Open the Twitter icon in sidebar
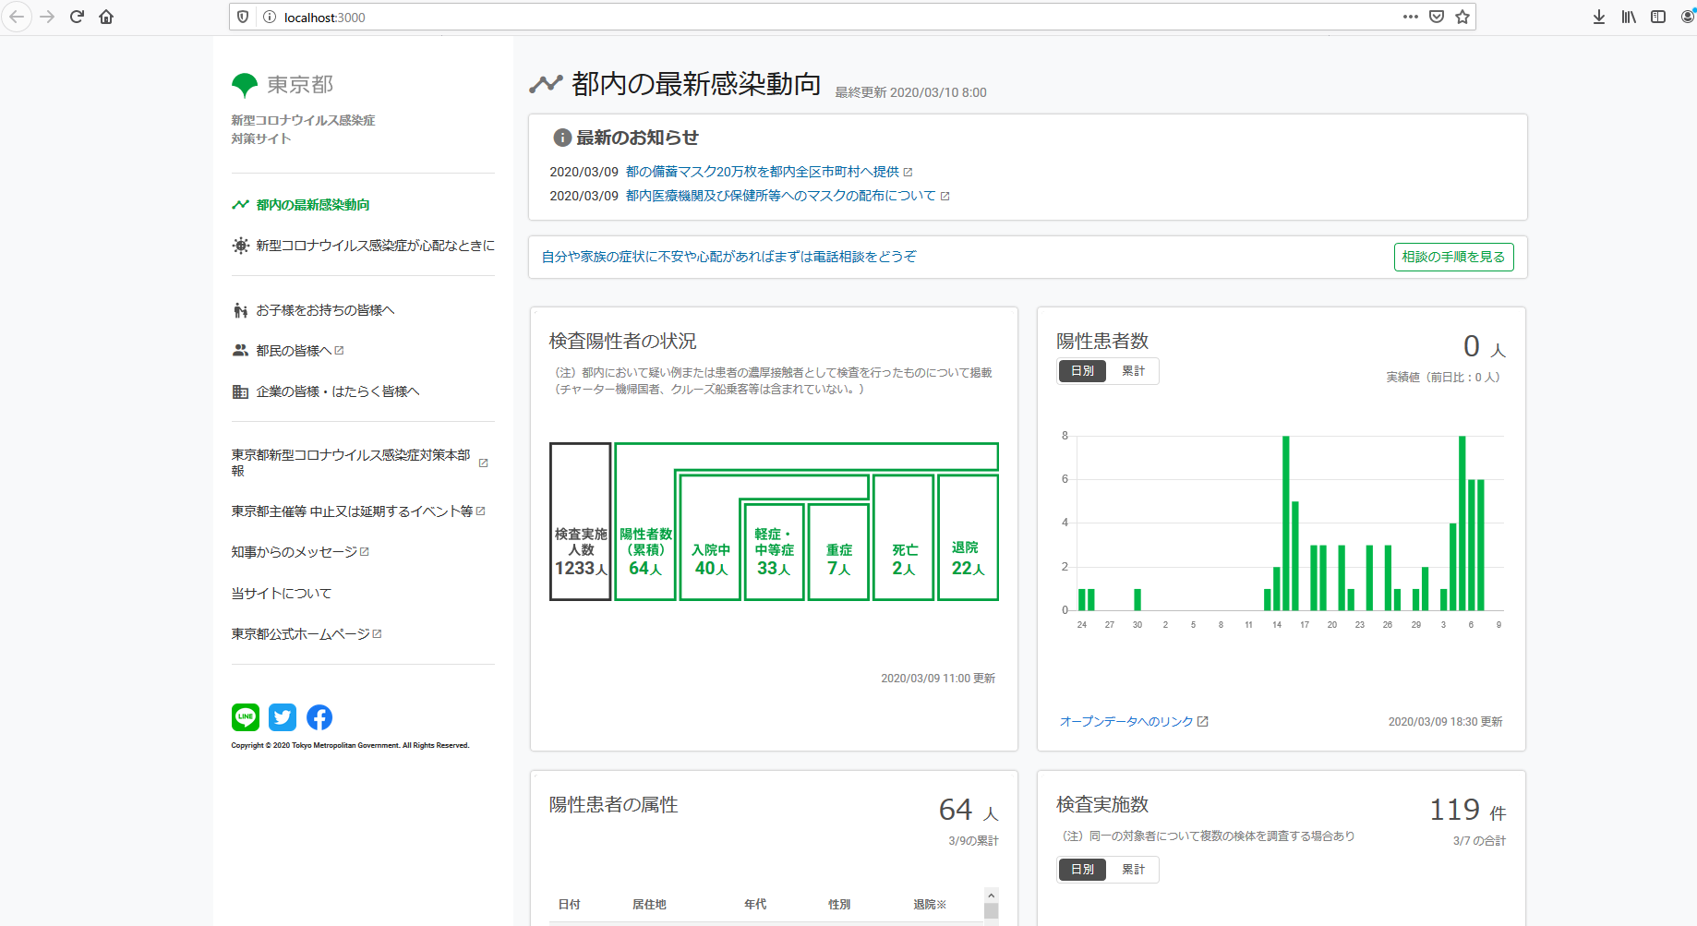This screenshot has width=1697, height=926. 283,717
